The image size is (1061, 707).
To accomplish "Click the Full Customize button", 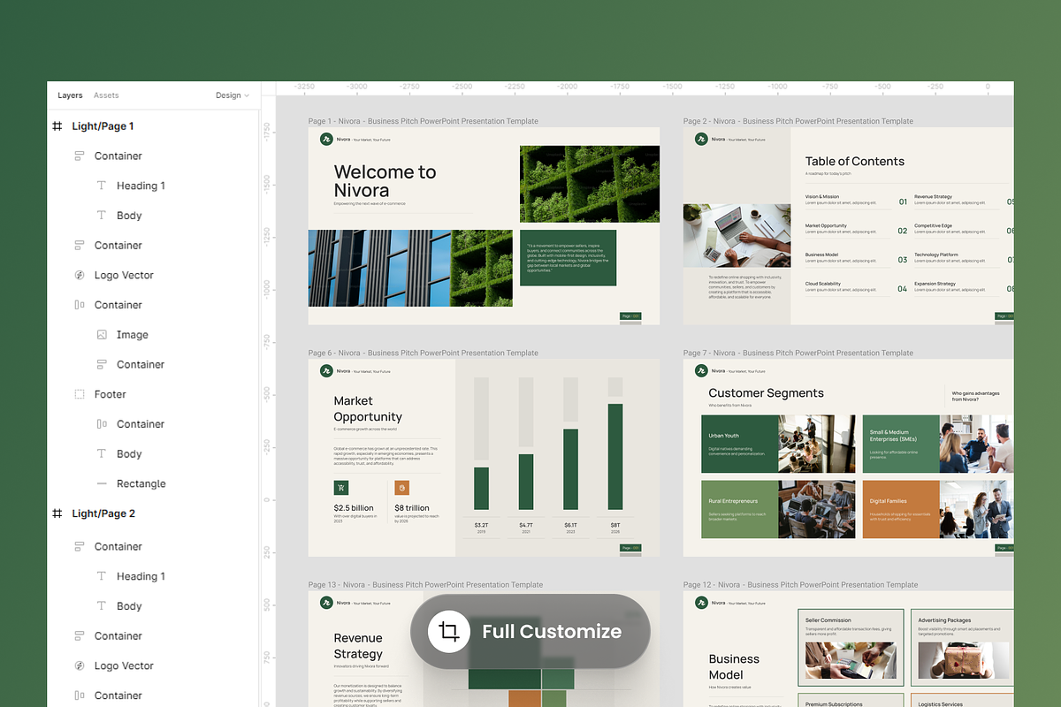I will pos(530,631).
